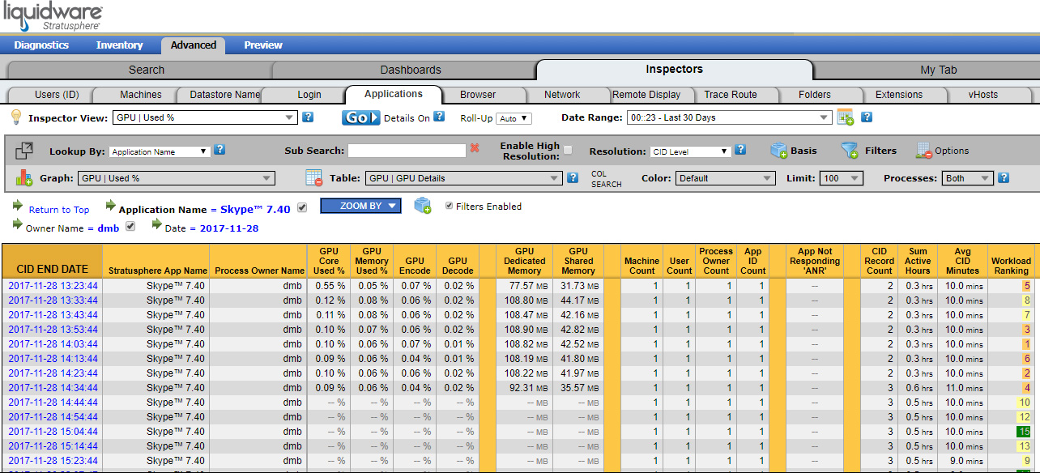
Task: Open Remote Display inspector tab
Action: (x=646, y=95)
